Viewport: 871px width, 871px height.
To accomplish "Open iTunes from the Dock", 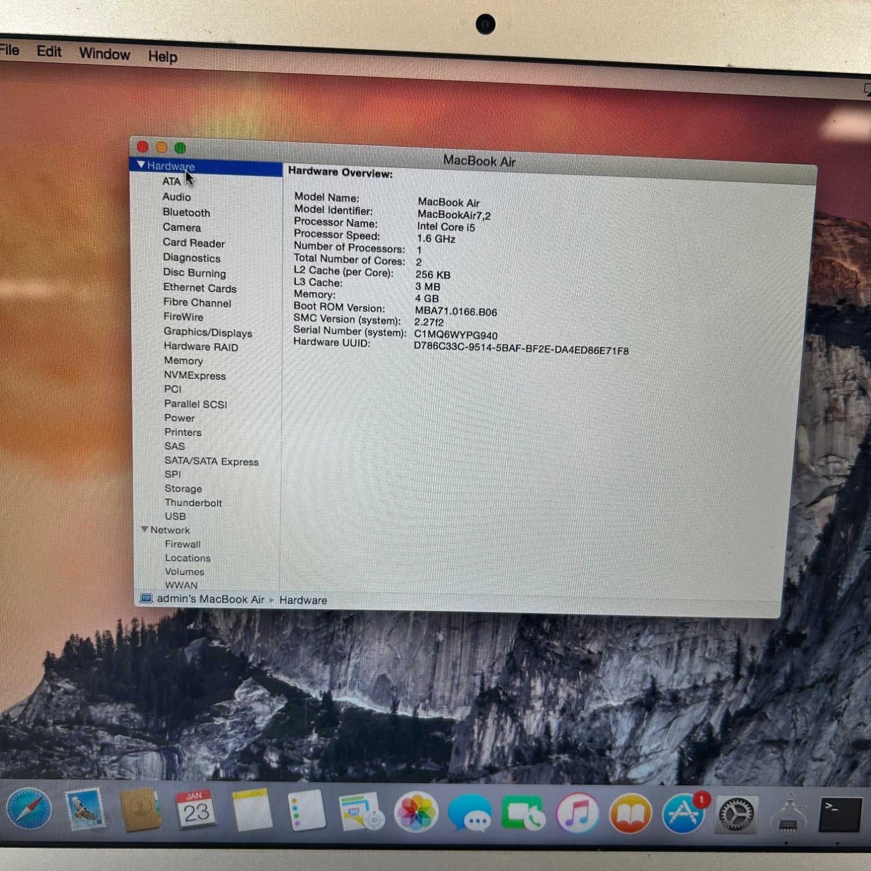I will tap(577, 814).
